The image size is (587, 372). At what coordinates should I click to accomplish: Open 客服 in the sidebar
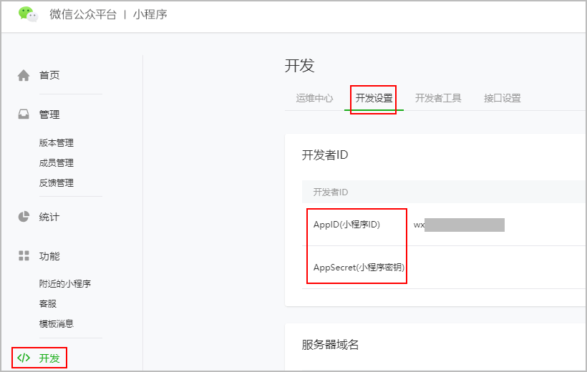[x=48, y=304]
